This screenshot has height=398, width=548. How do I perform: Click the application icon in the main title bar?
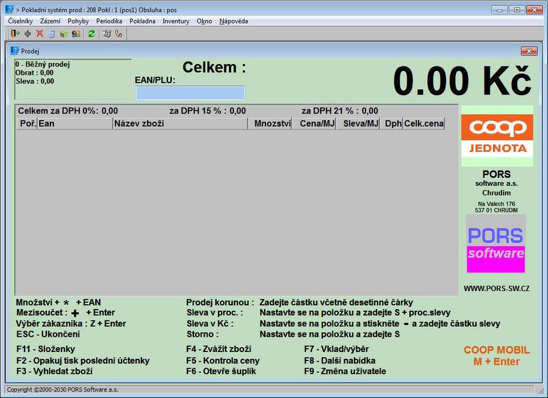coord(10,10)
